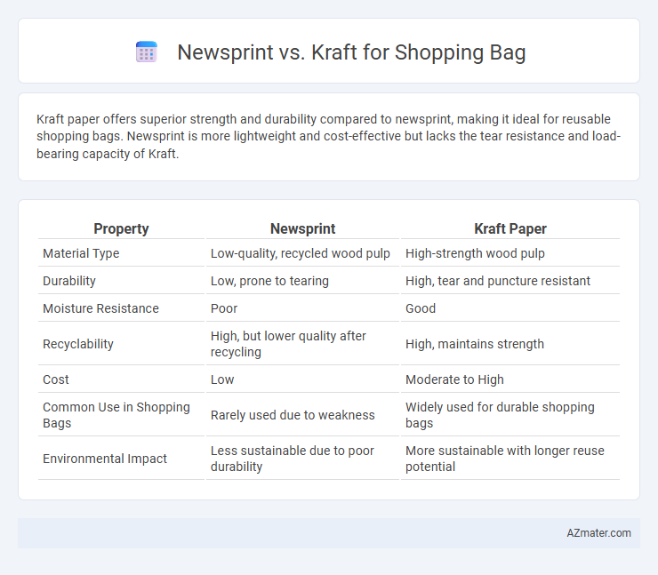Click 'High, maintains strength' cell
658x575 pixels.
click(x=475, y=344)
